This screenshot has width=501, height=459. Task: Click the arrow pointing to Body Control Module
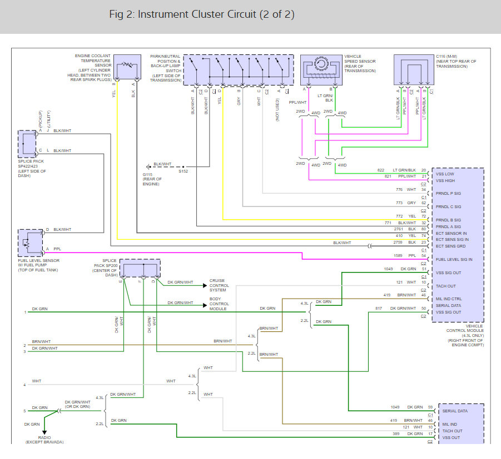coord(205,305)
